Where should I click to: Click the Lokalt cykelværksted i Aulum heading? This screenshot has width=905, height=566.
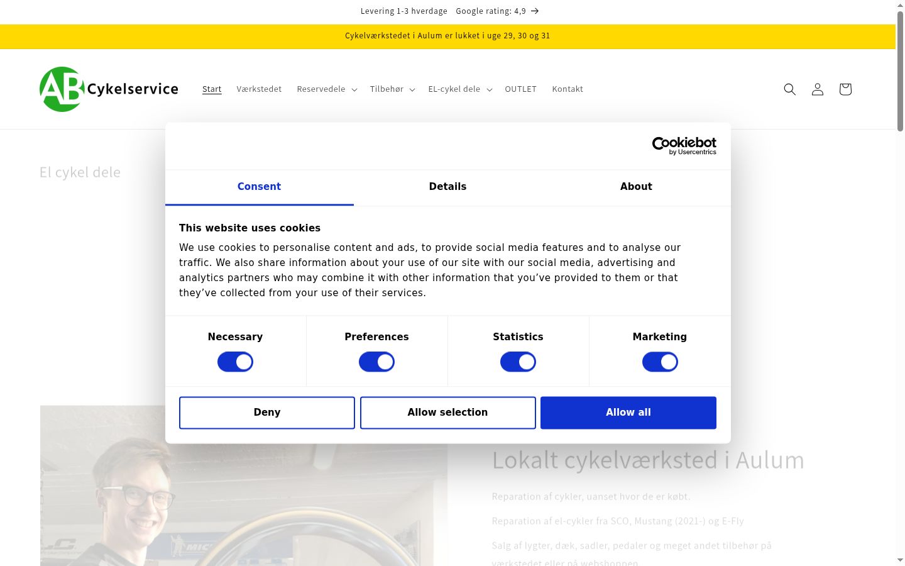648,460
